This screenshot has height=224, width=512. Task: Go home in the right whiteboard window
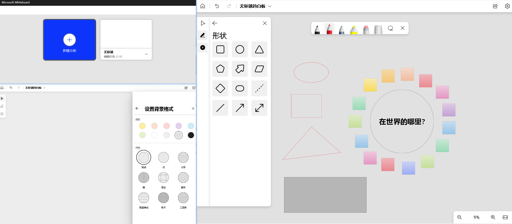pyautogui.click(x=203, y=6)
